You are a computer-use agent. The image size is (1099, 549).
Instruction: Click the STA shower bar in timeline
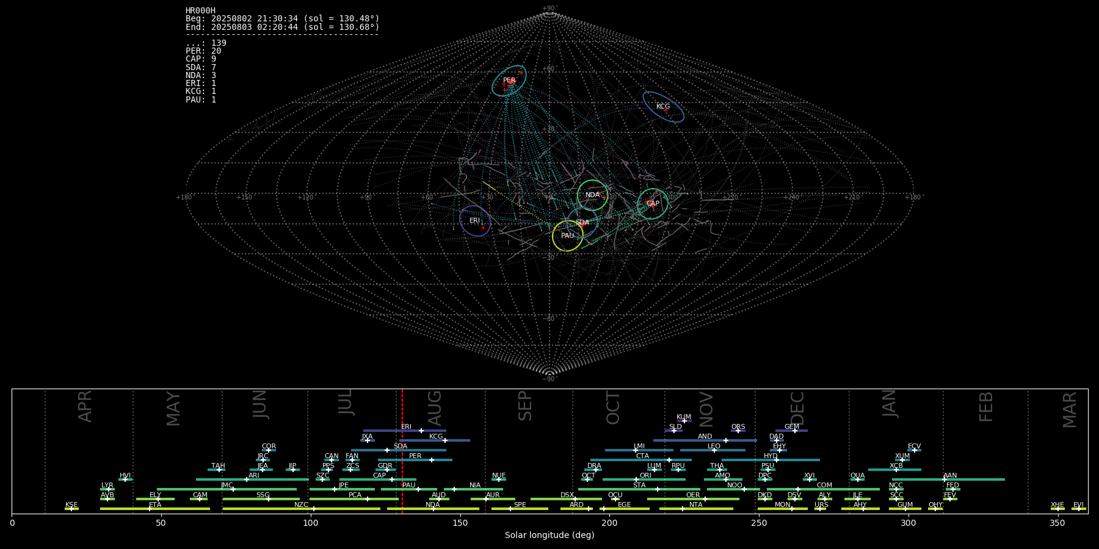point(639,489)
